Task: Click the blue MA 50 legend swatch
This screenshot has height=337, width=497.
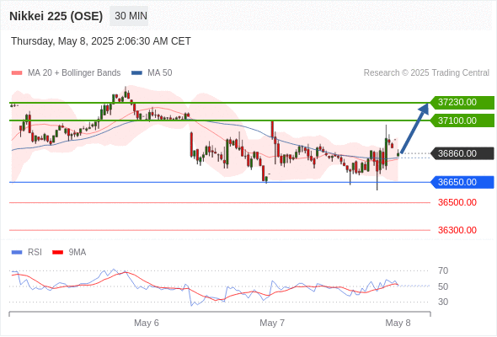Action: click(x=136, y=73)
